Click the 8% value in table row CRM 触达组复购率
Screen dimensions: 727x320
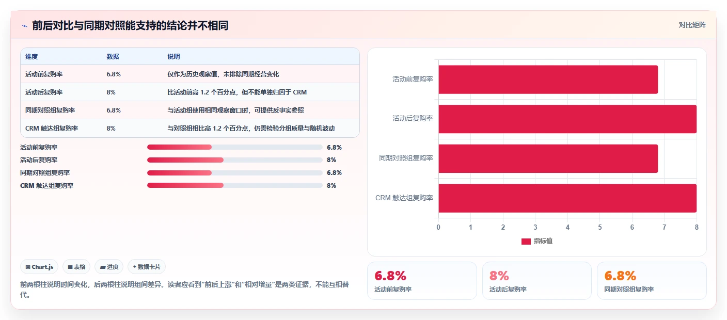pos(111,129)
